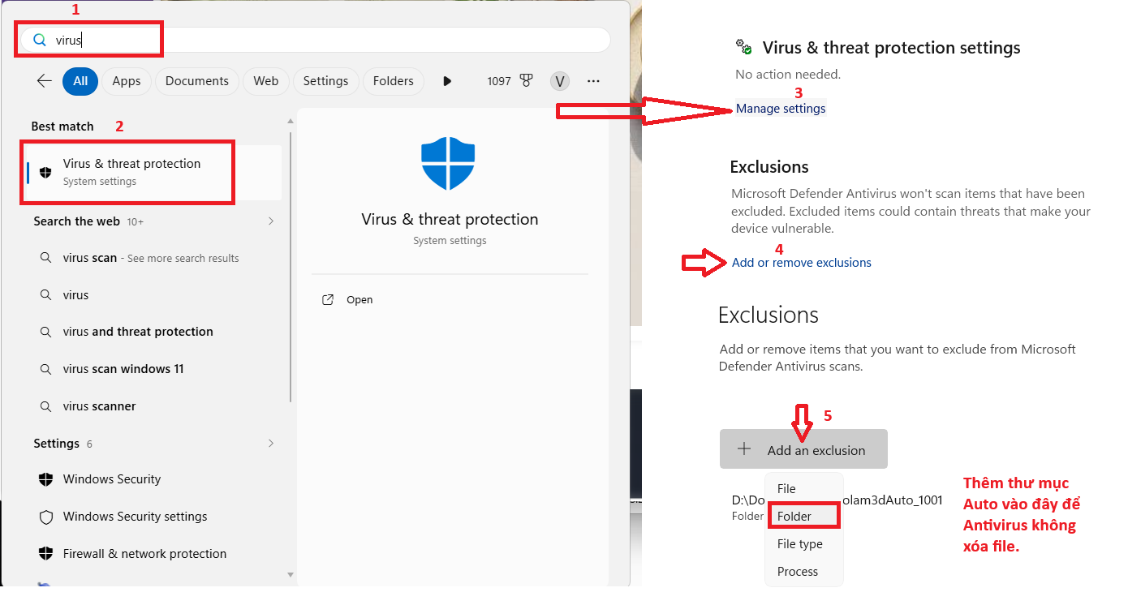This screenshot has height=605, width=1128.
Task: Click the large blue shield in preview pane
Action: point(448,165)
